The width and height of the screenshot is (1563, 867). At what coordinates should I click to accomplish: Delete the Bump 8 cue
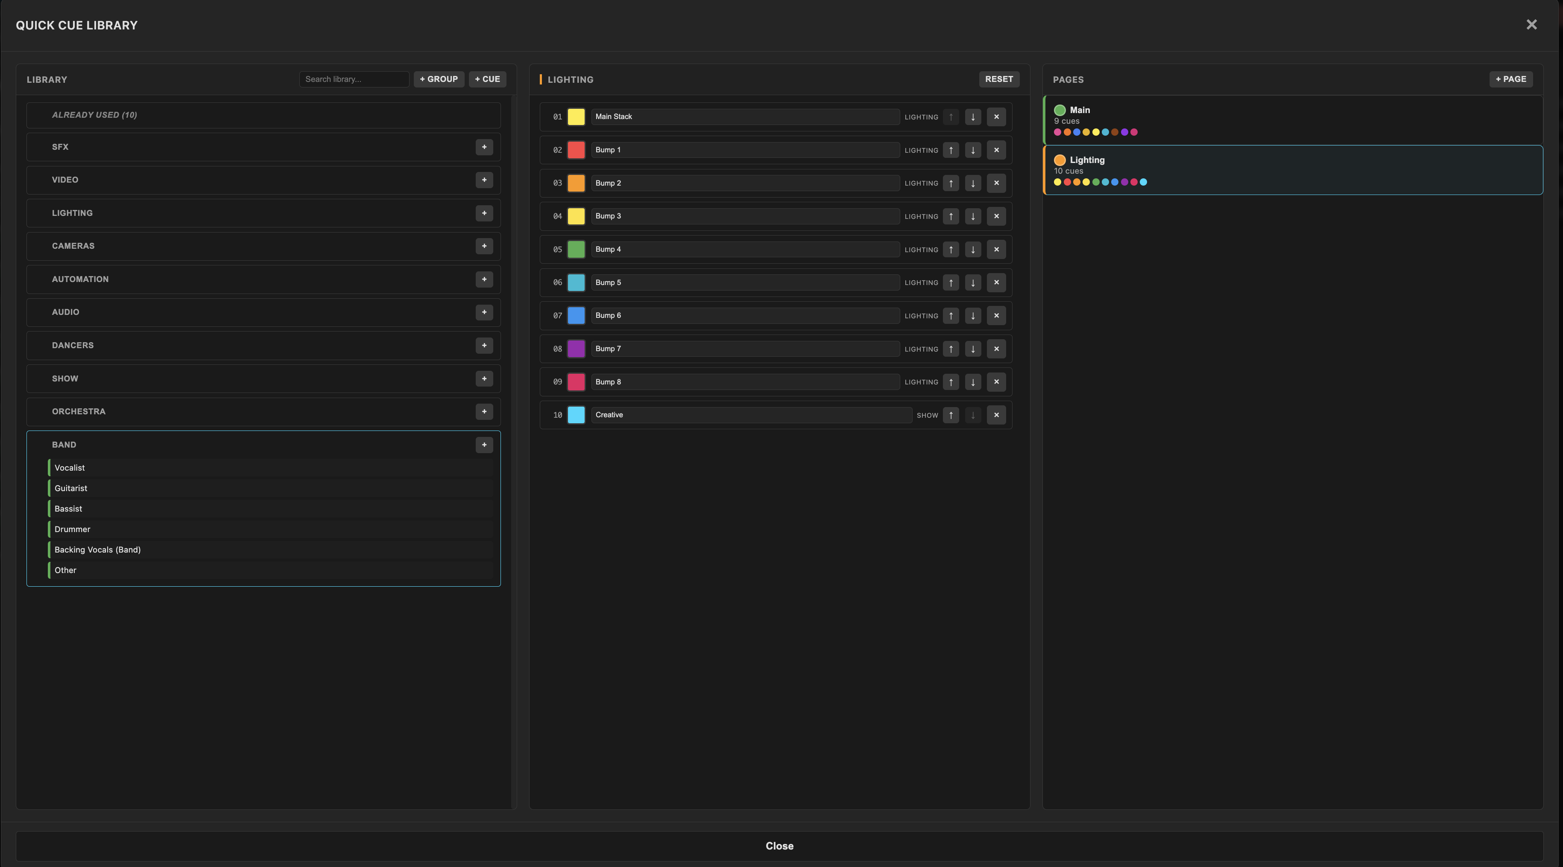[x=996, y=382]
